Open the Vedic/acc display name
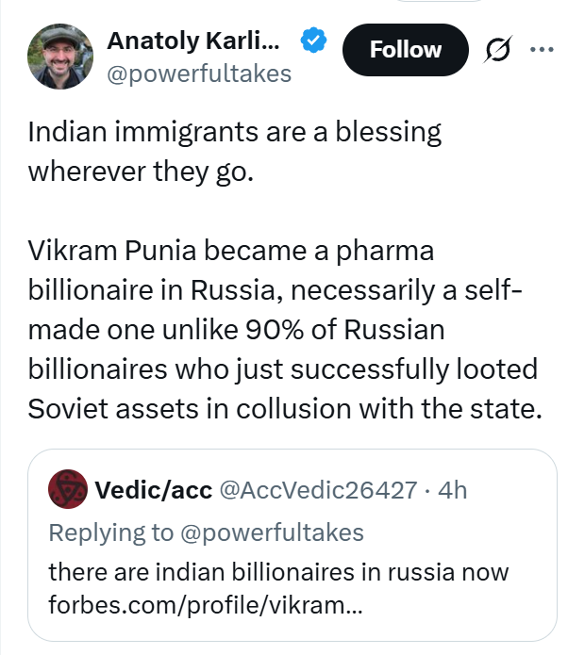This screenshot has height=655, width=568. (x=154, y=489)
